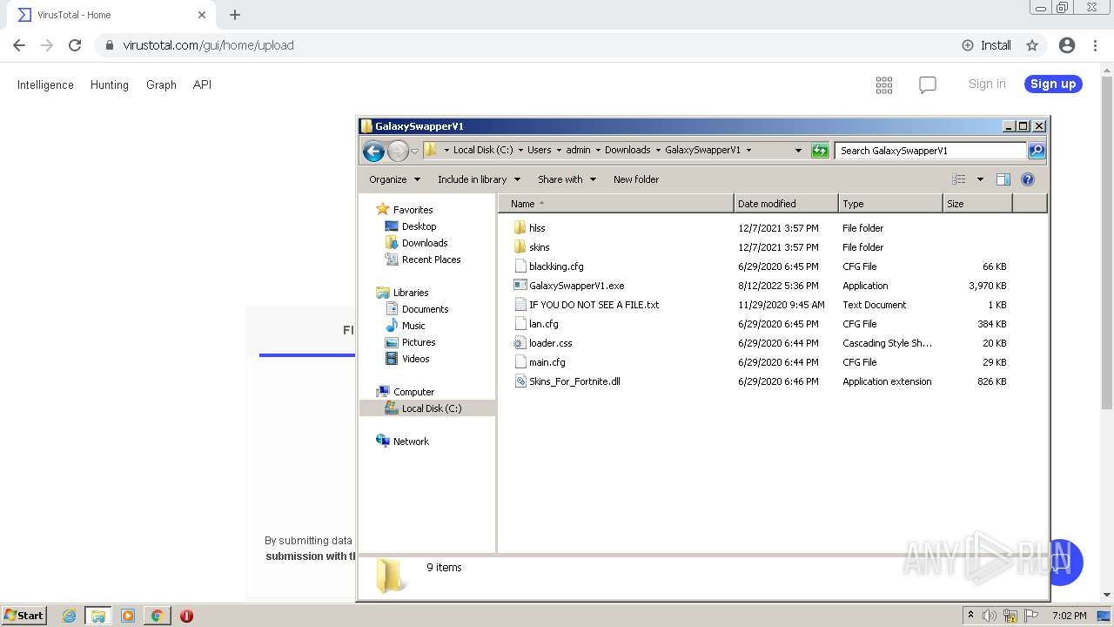Click the refresh icon beside the address bar
The width and height of the screenshot is (1114, 627).
click(820, 151)
